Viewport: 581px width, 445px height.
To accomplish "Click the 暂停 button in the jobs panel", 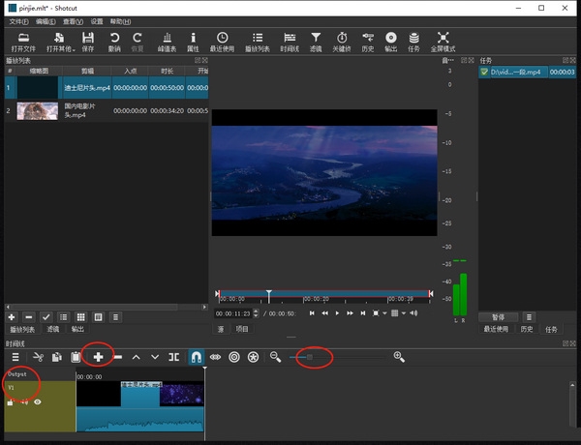I will [498, 316].
